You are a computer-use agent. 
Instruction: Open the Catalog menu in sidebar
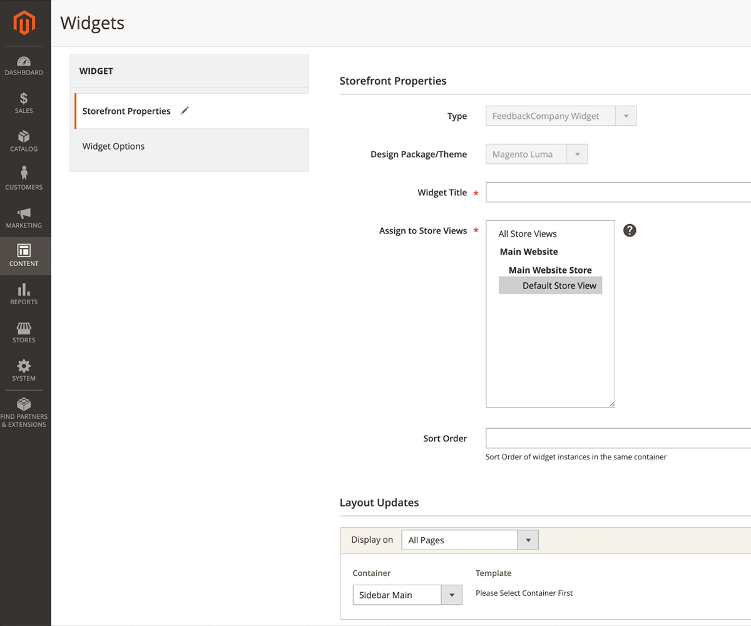25,141
